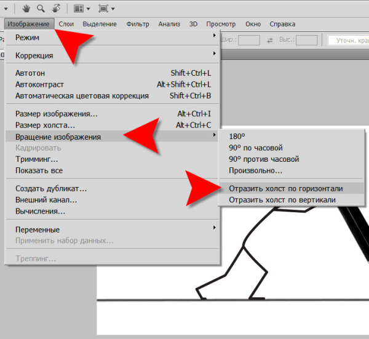Expand the Вращение изображения submenu
This screenshot has width=369, height=339.
tap(215, 135)
